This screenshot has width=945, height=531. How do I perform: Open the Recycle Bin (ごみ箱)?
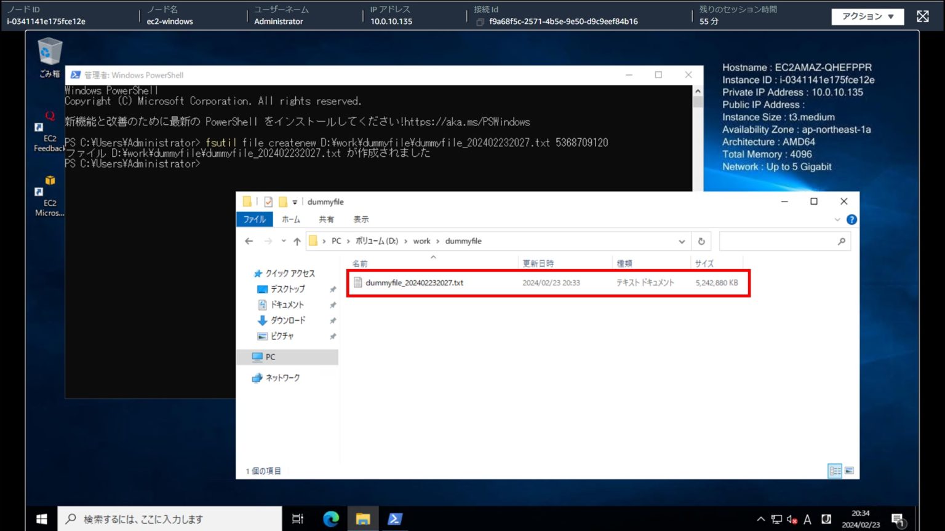pyautogui.click(x=48, y=54)
